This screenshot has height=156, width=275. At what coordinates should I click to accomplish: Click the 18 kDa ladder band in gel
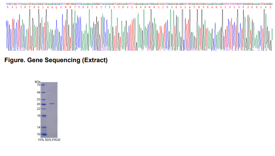(x=44, y=116)
